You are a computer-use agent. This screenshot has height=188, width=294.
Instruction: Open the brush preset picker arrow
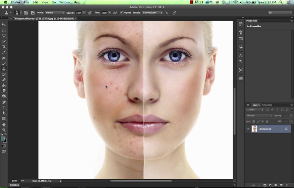pos(21,13)
